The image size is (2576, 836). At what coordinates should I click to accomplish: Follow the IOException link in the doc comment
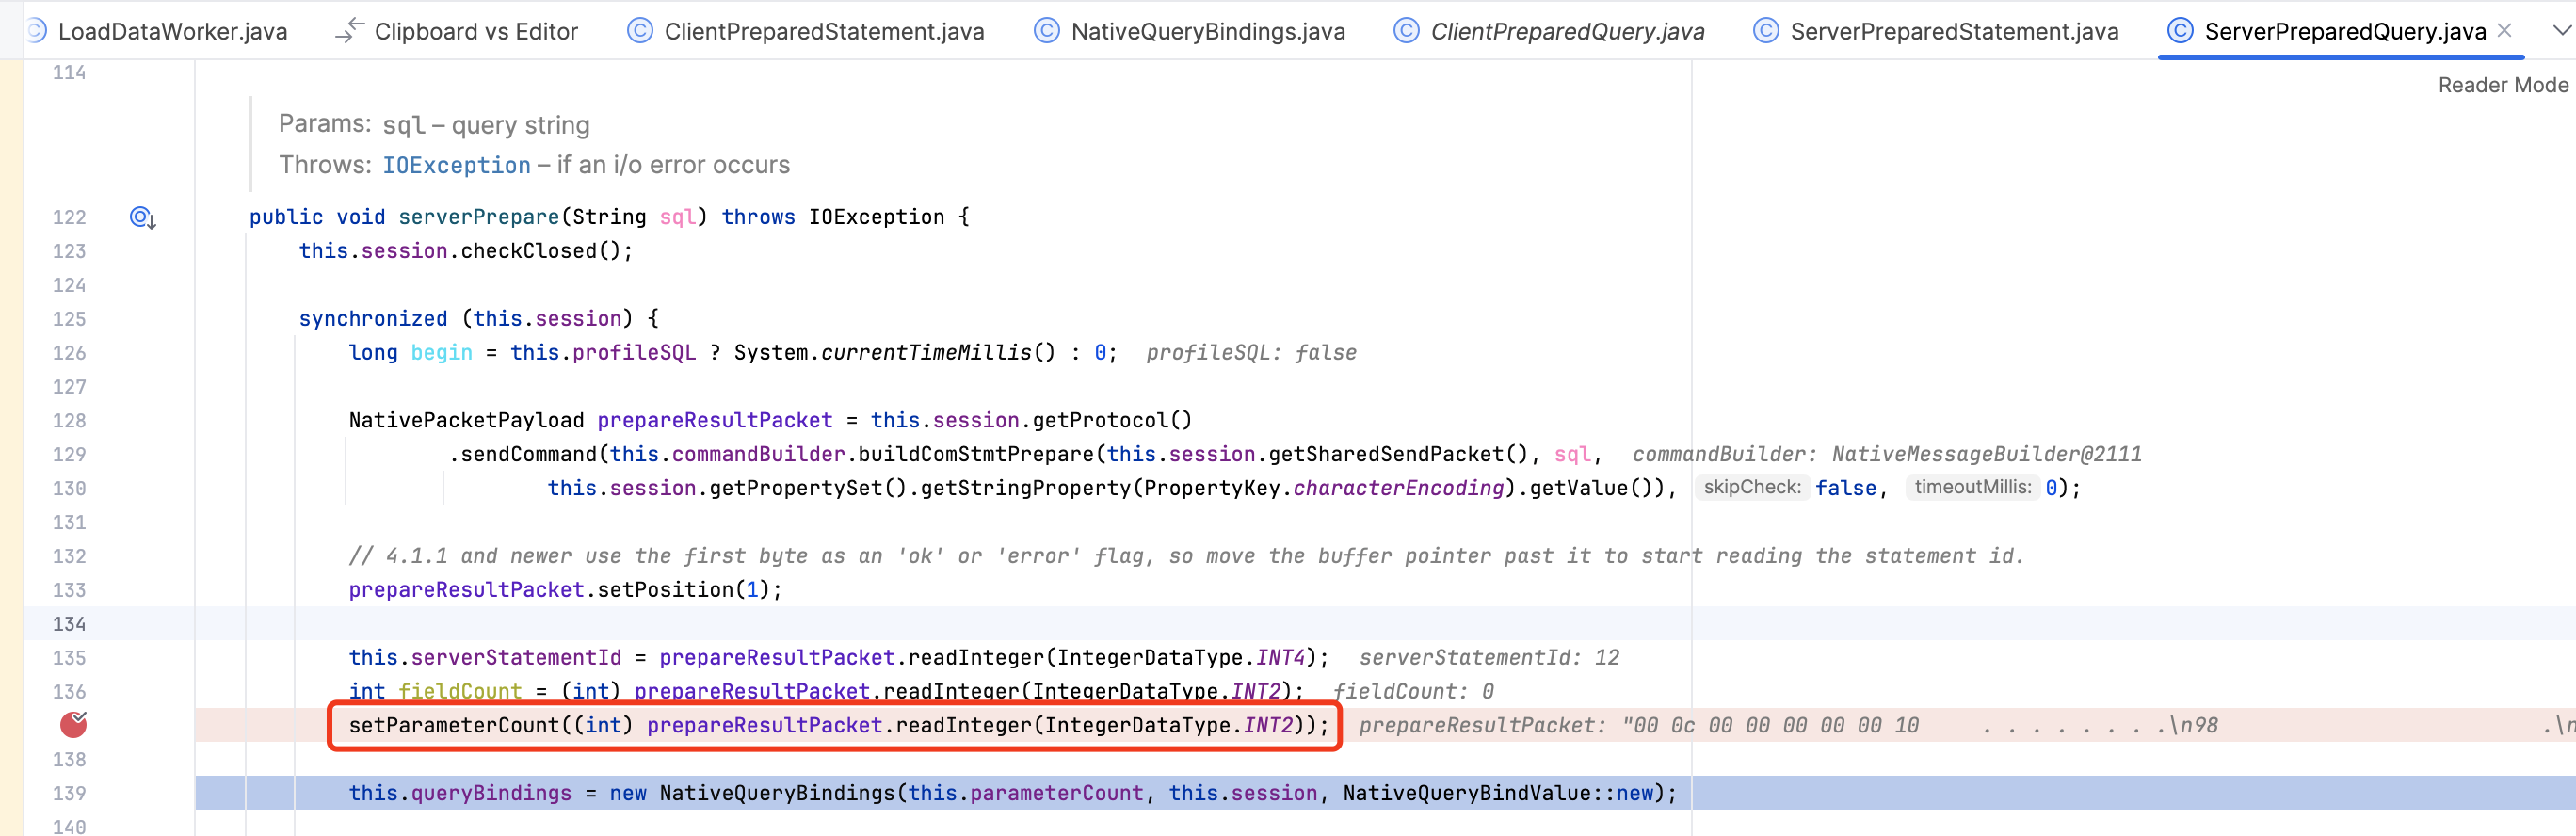click(x=456, y=165)
